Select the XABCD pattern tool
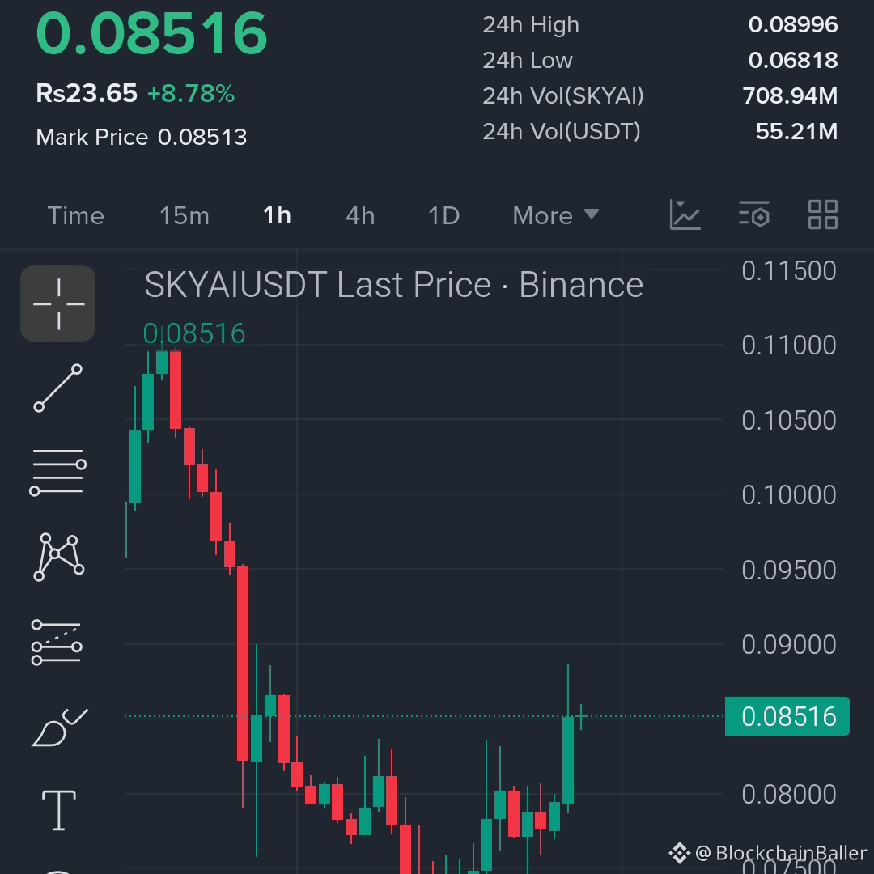The width and height of the screenshot is (874, 874). click(x=58, y=557)
